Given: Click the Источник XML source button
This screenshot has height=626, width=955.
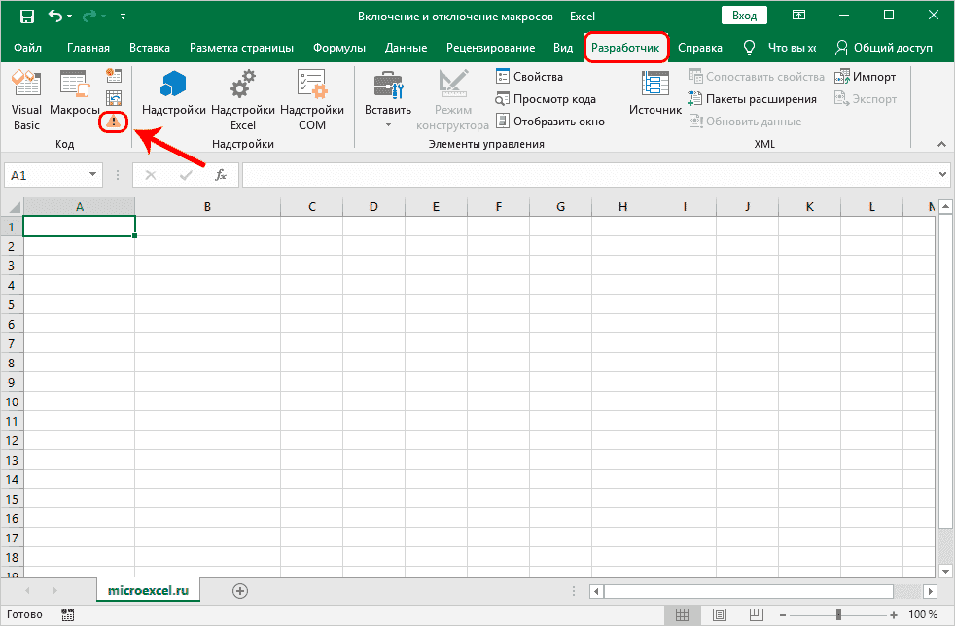Looking at the screenshot, I should (x=654, y=100).
